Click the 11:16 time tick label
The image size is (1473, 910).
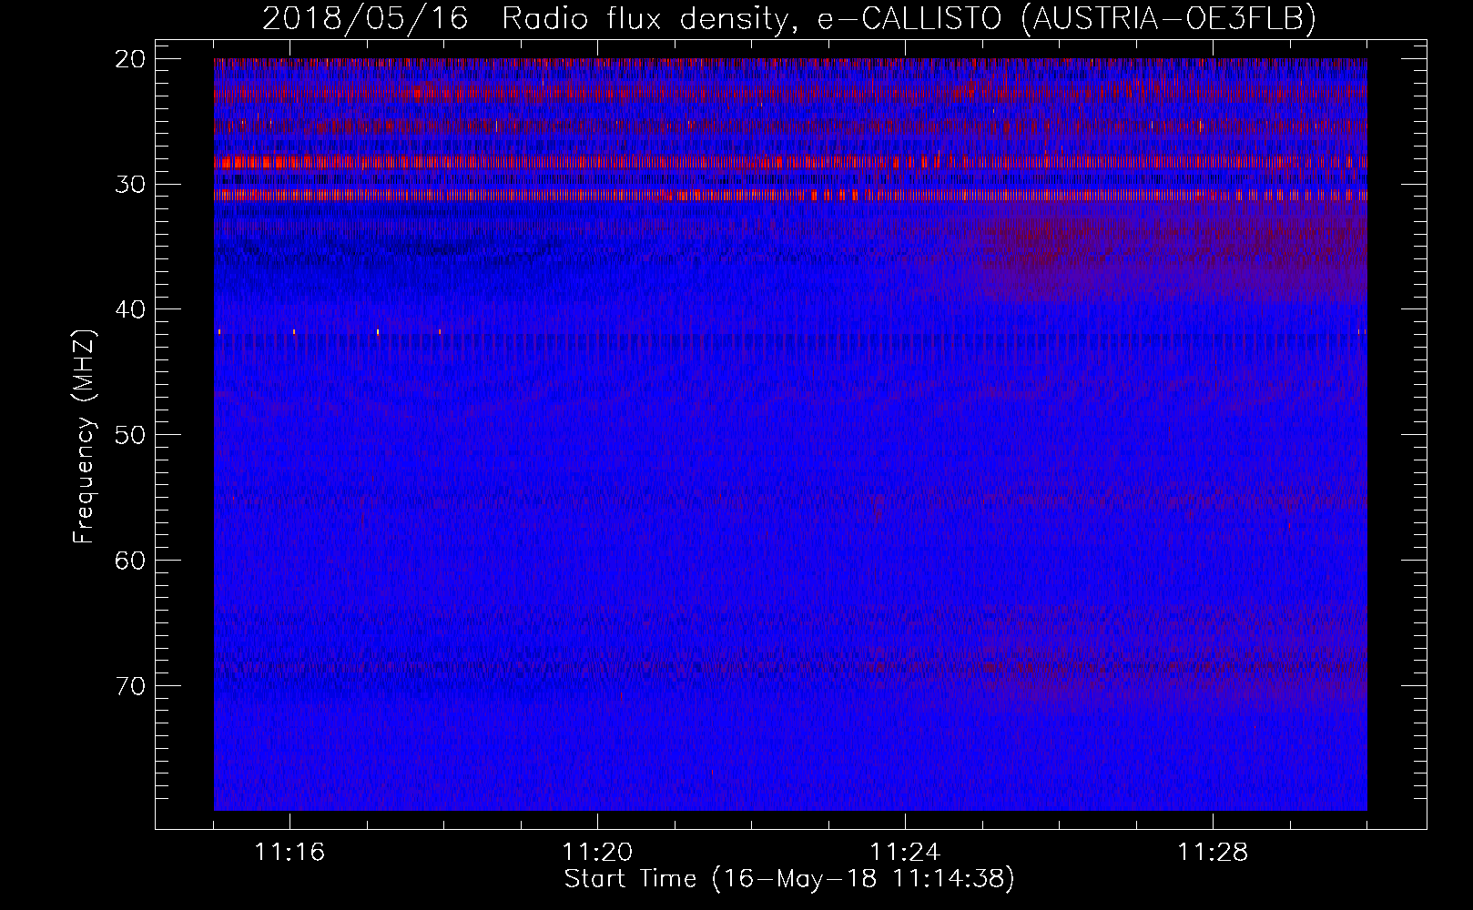(x=290, y=853)
